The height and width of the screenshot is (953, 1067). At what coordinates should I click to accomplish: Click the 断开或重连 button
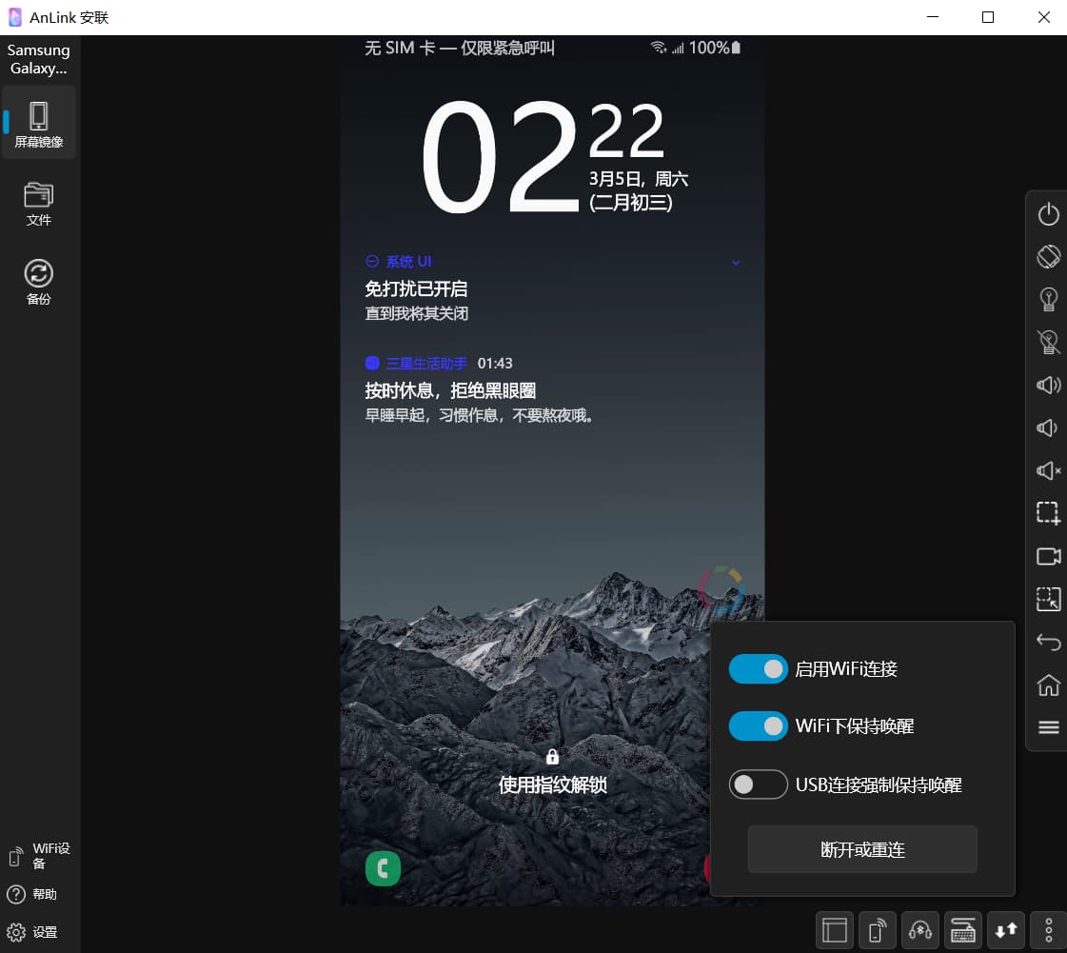(x=862, y=849)
